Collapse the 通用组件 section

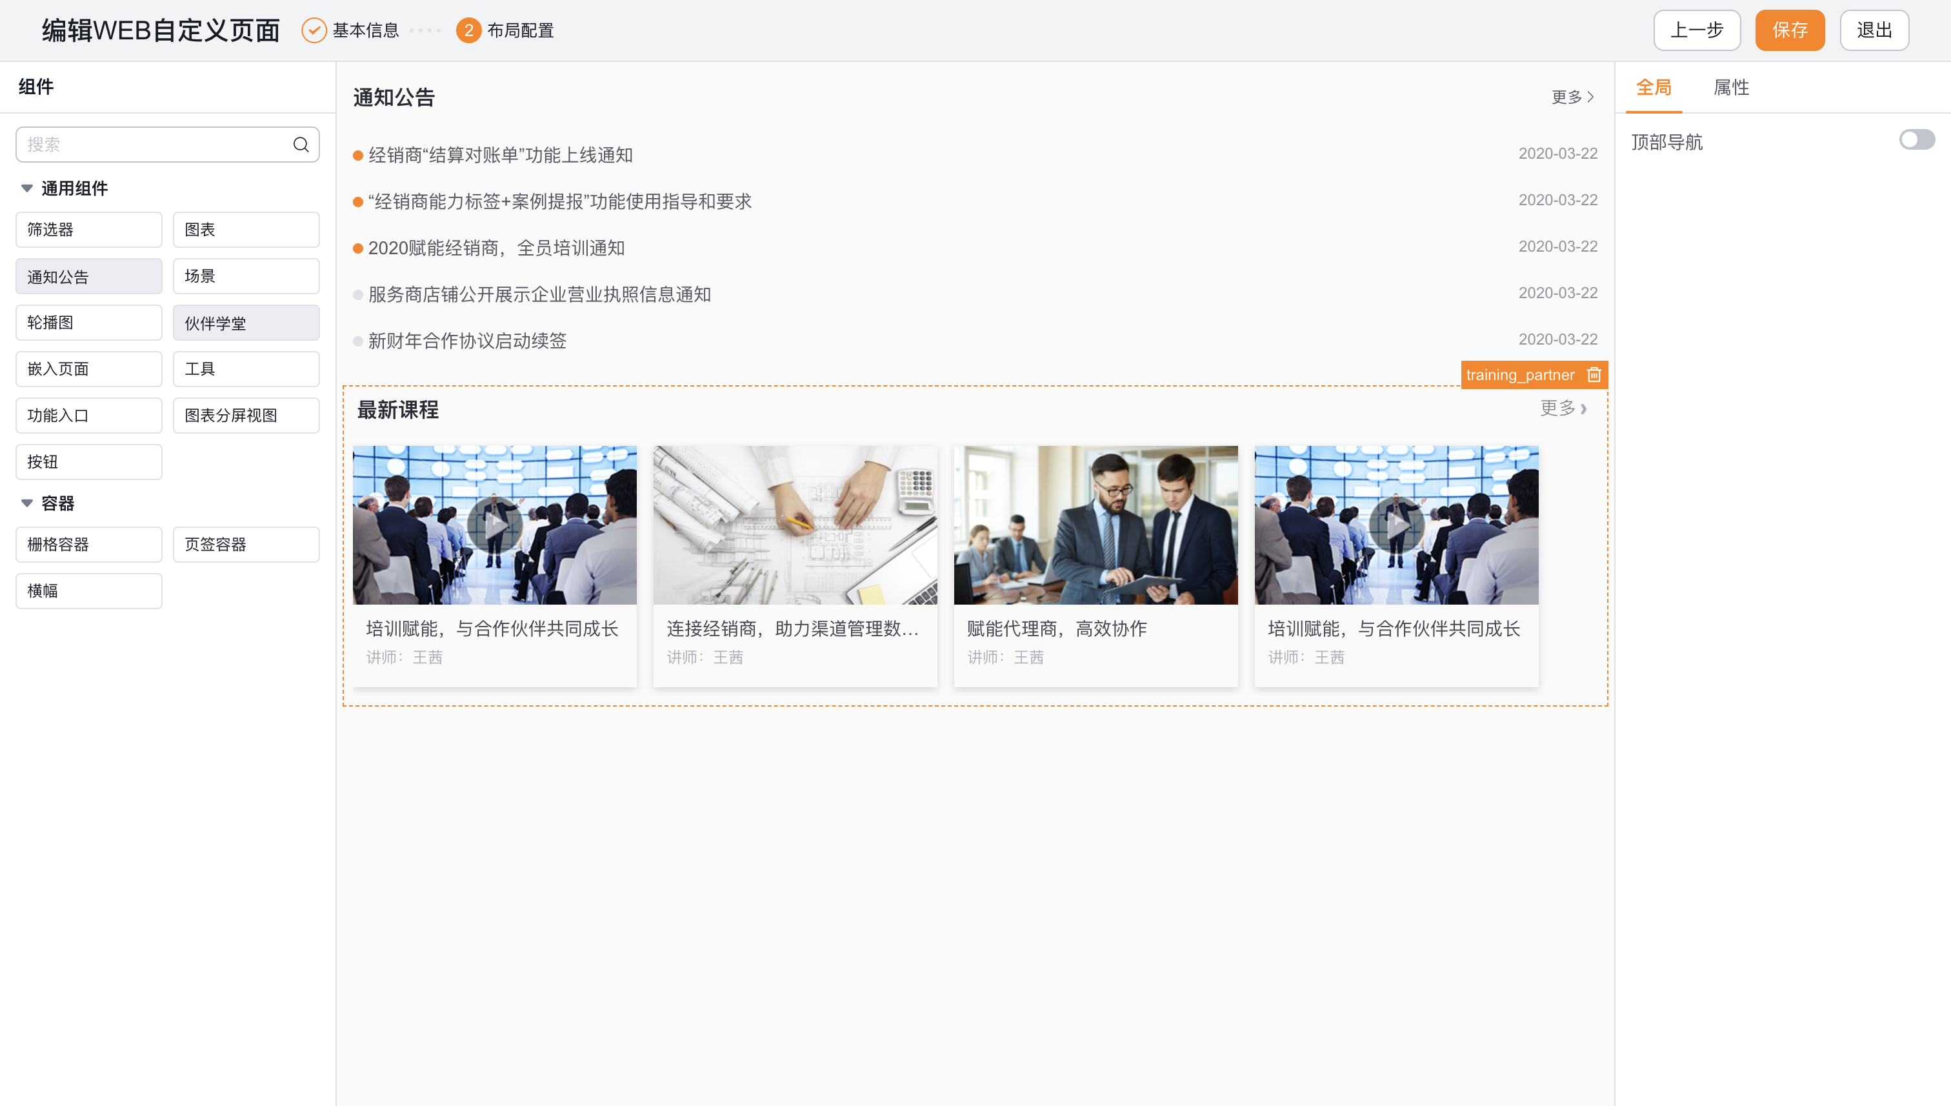point(26,188)
